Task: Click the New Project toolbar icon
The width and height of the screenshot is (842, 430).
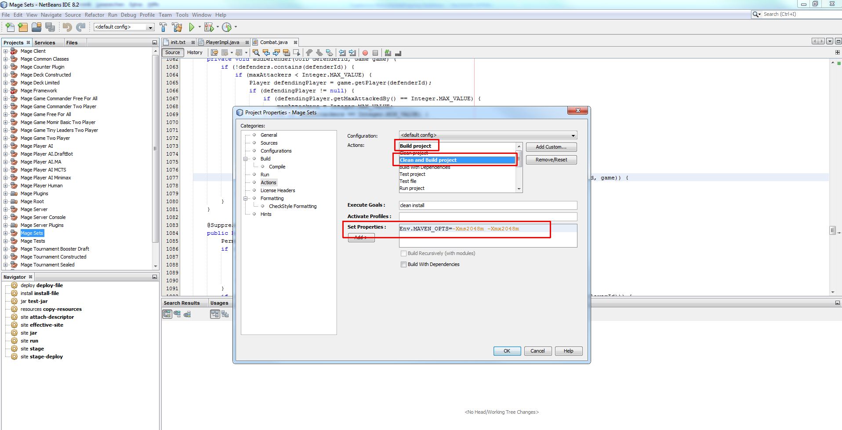Action: point(23,27)
